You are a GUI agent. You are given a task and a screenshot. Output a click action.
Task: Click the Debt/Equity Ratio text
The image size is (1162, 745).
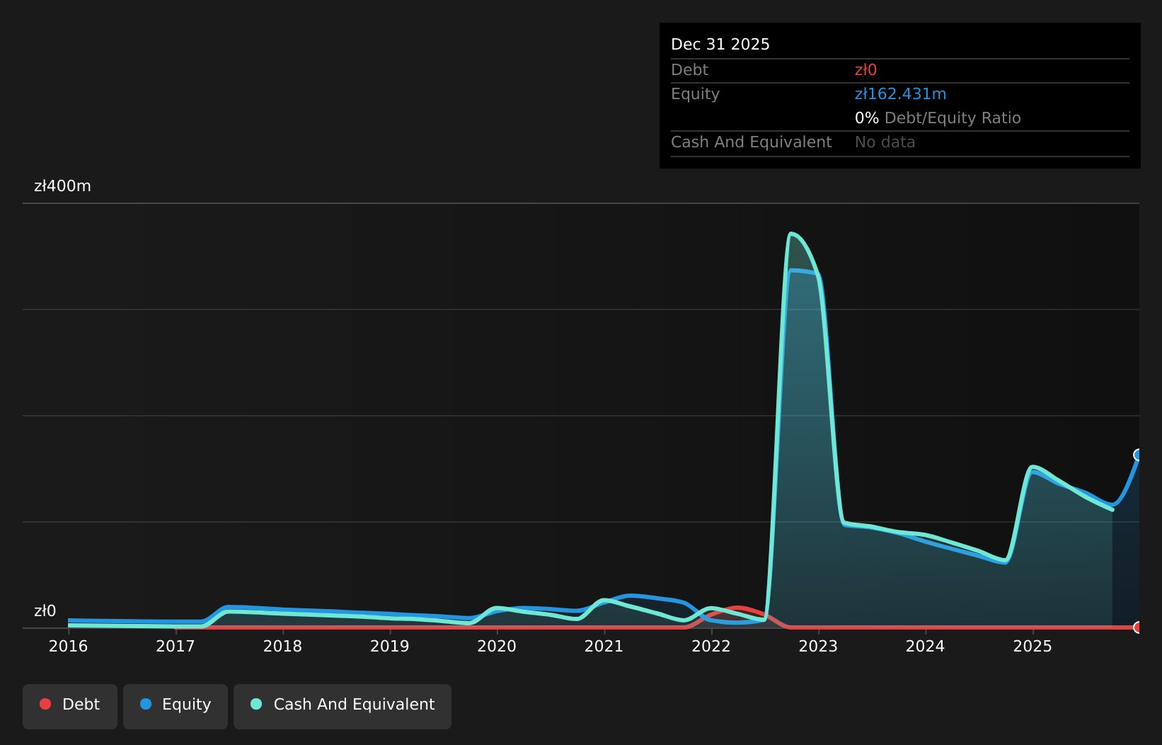953,118
